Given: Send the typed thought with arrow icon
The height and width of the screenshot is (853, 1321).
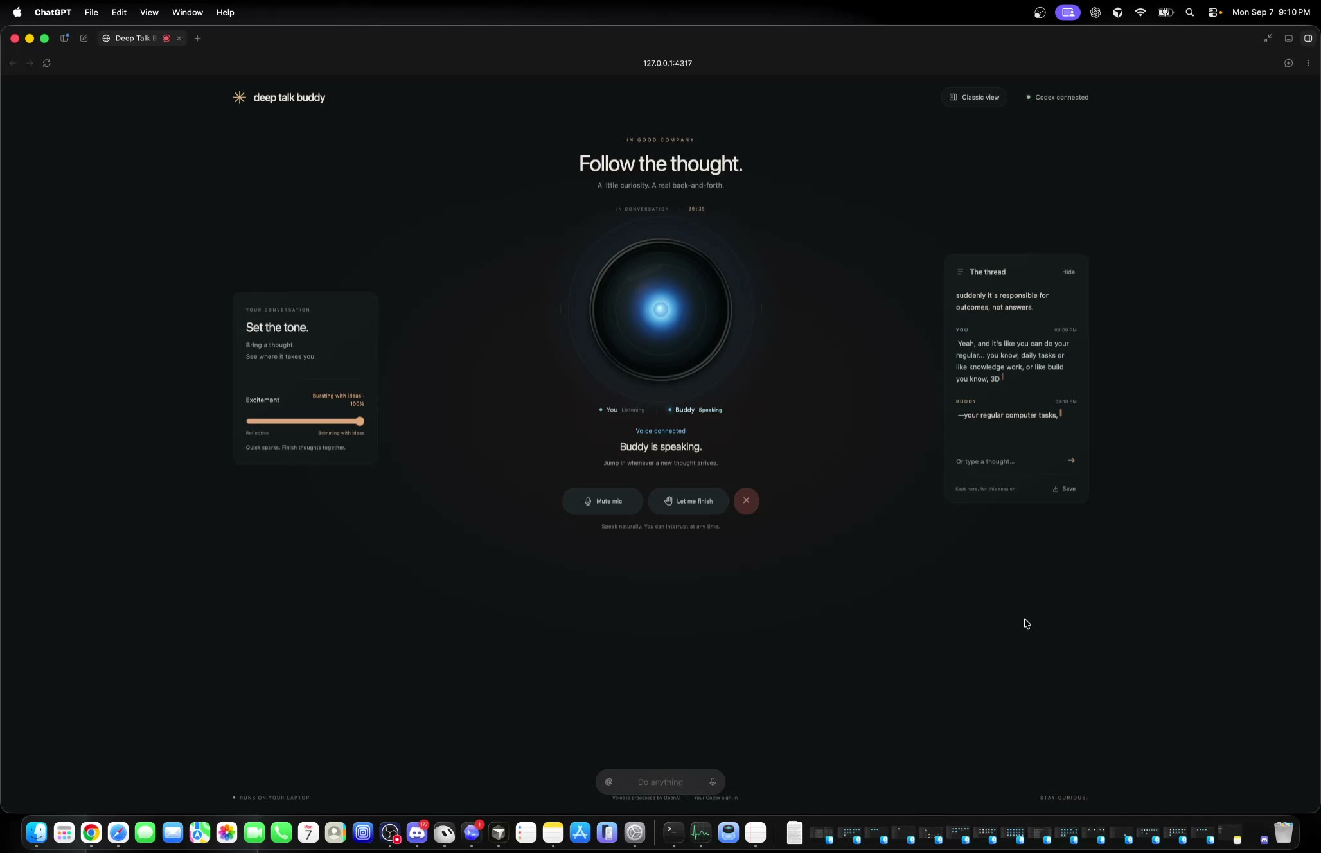Looking at the screenshot, I should pos(1071,461).
